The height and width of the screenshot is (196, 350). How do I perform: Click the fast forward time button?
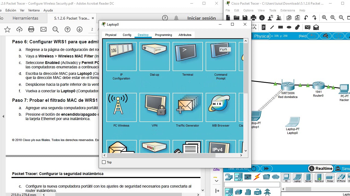click(x=266, y=169)
